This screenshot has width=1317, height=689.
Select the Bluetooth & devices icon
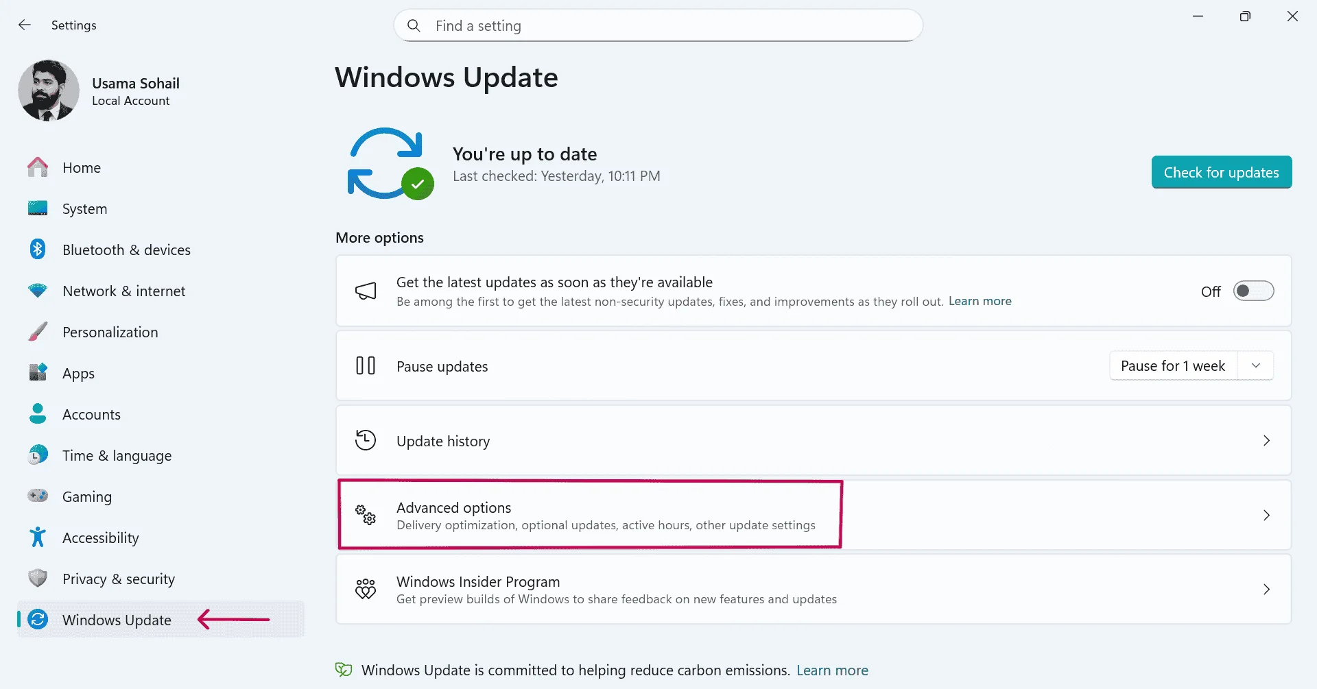click(38, 250)
